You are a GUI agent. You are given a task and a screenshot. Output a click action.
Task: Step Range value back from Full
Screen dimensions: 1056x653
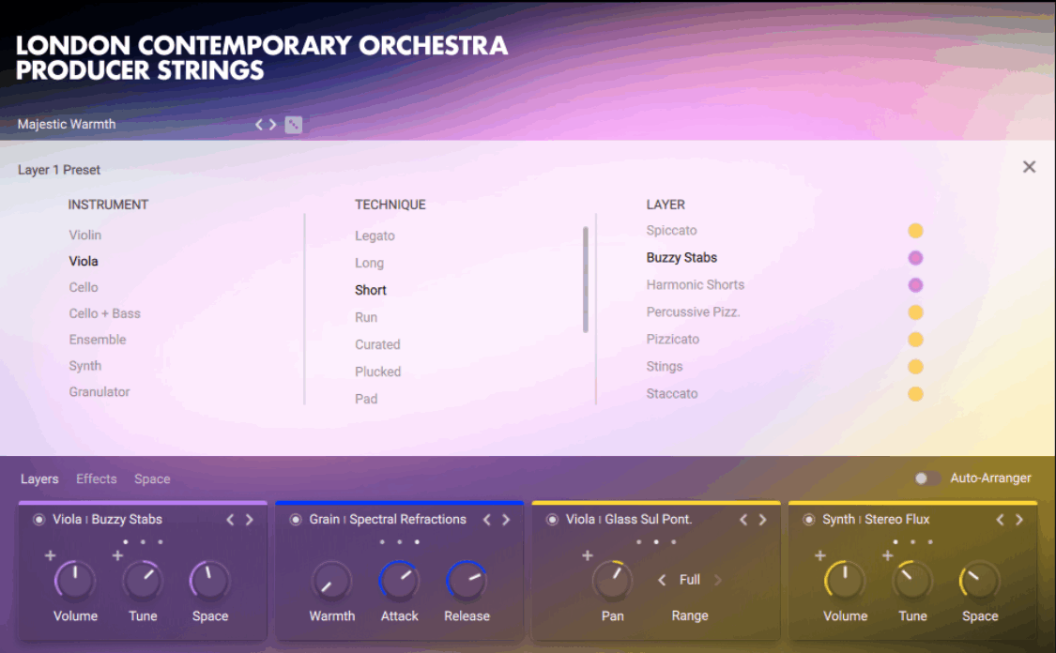point(661,580)
